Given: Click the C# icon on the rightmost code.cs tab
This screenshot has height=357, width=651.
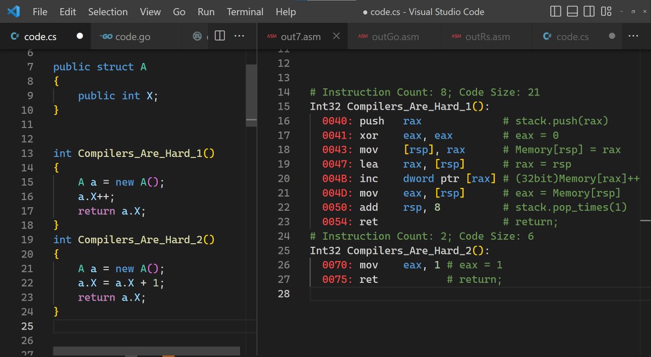Looking at the screenshot, I should point(547,36).
